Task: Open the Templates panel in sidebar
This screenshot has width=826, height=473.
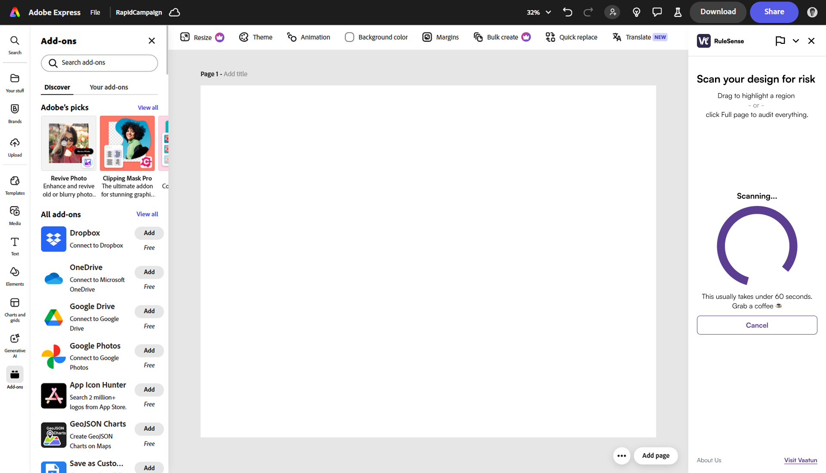Action: pyautogui.click(x=15, y=185)
